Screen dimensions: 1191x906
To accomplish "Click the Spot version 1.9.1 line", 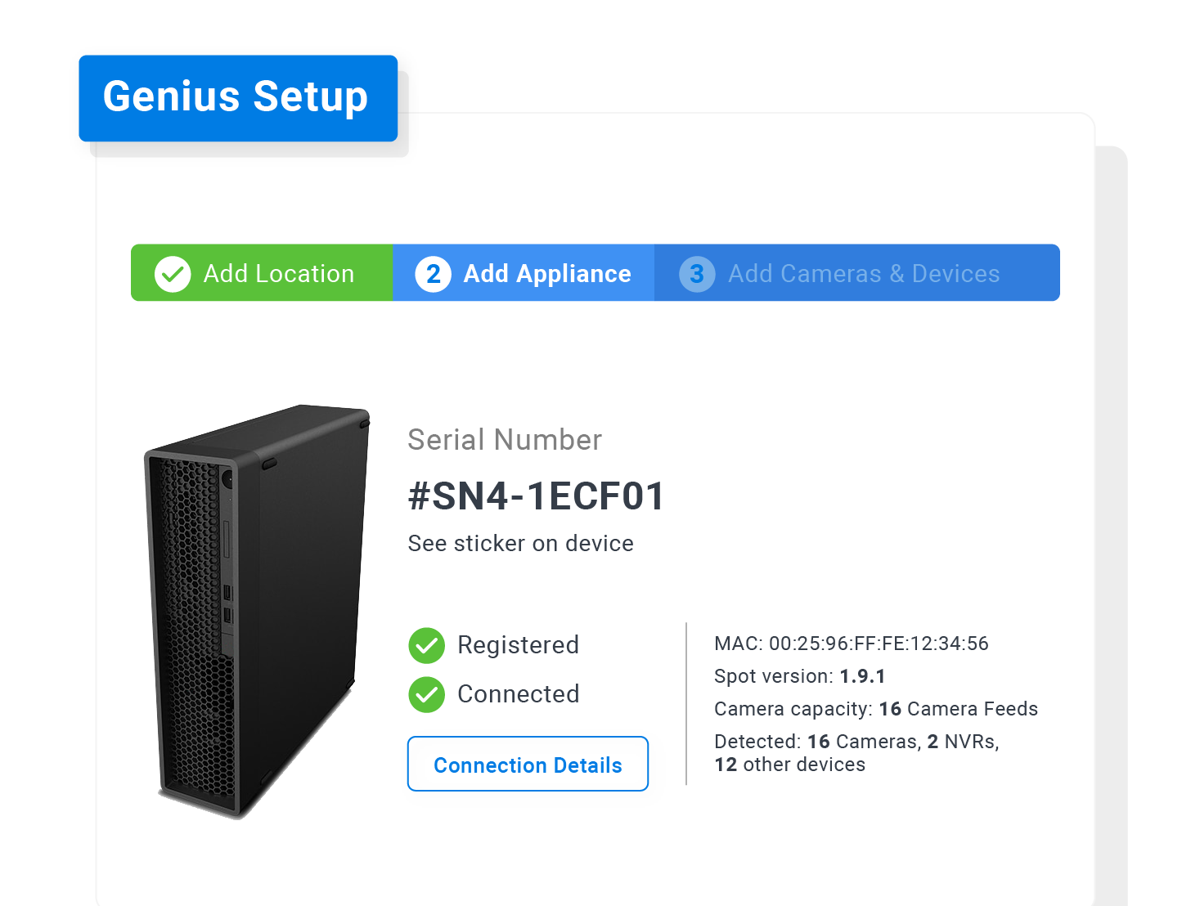I will pyautogui.click(x=799, y=676).
